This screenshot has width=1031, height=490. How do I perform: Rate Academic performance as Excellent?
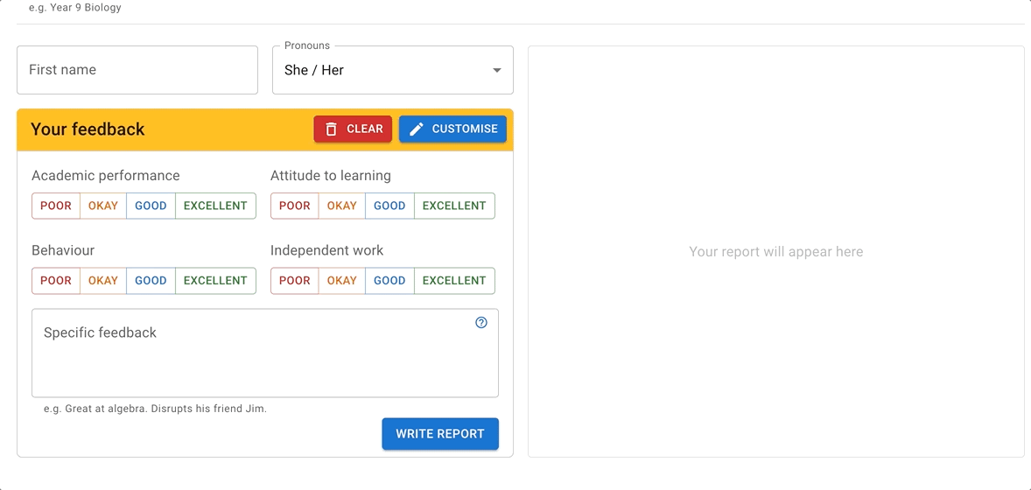click(x=215, y=206)
